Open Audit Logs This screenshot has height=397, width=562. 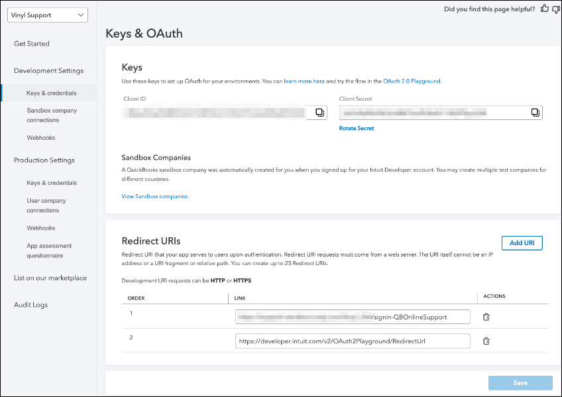(x=30, y=304)
